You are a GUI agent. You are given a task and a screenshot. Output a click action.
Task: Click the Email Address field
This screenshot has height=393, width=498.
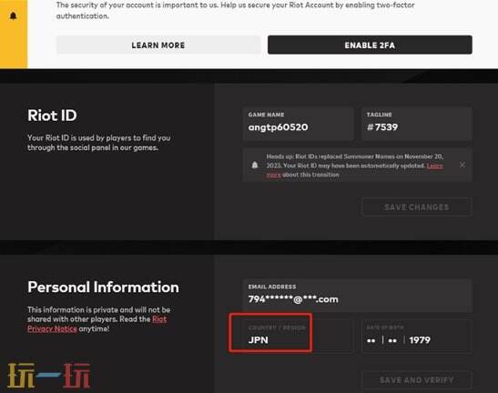357,296
